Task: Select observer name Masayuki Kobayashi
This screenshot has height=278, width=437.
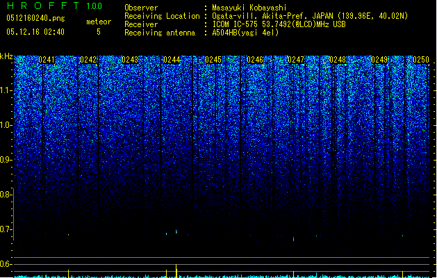Action: pyautogui.click(x=249, y=8)
